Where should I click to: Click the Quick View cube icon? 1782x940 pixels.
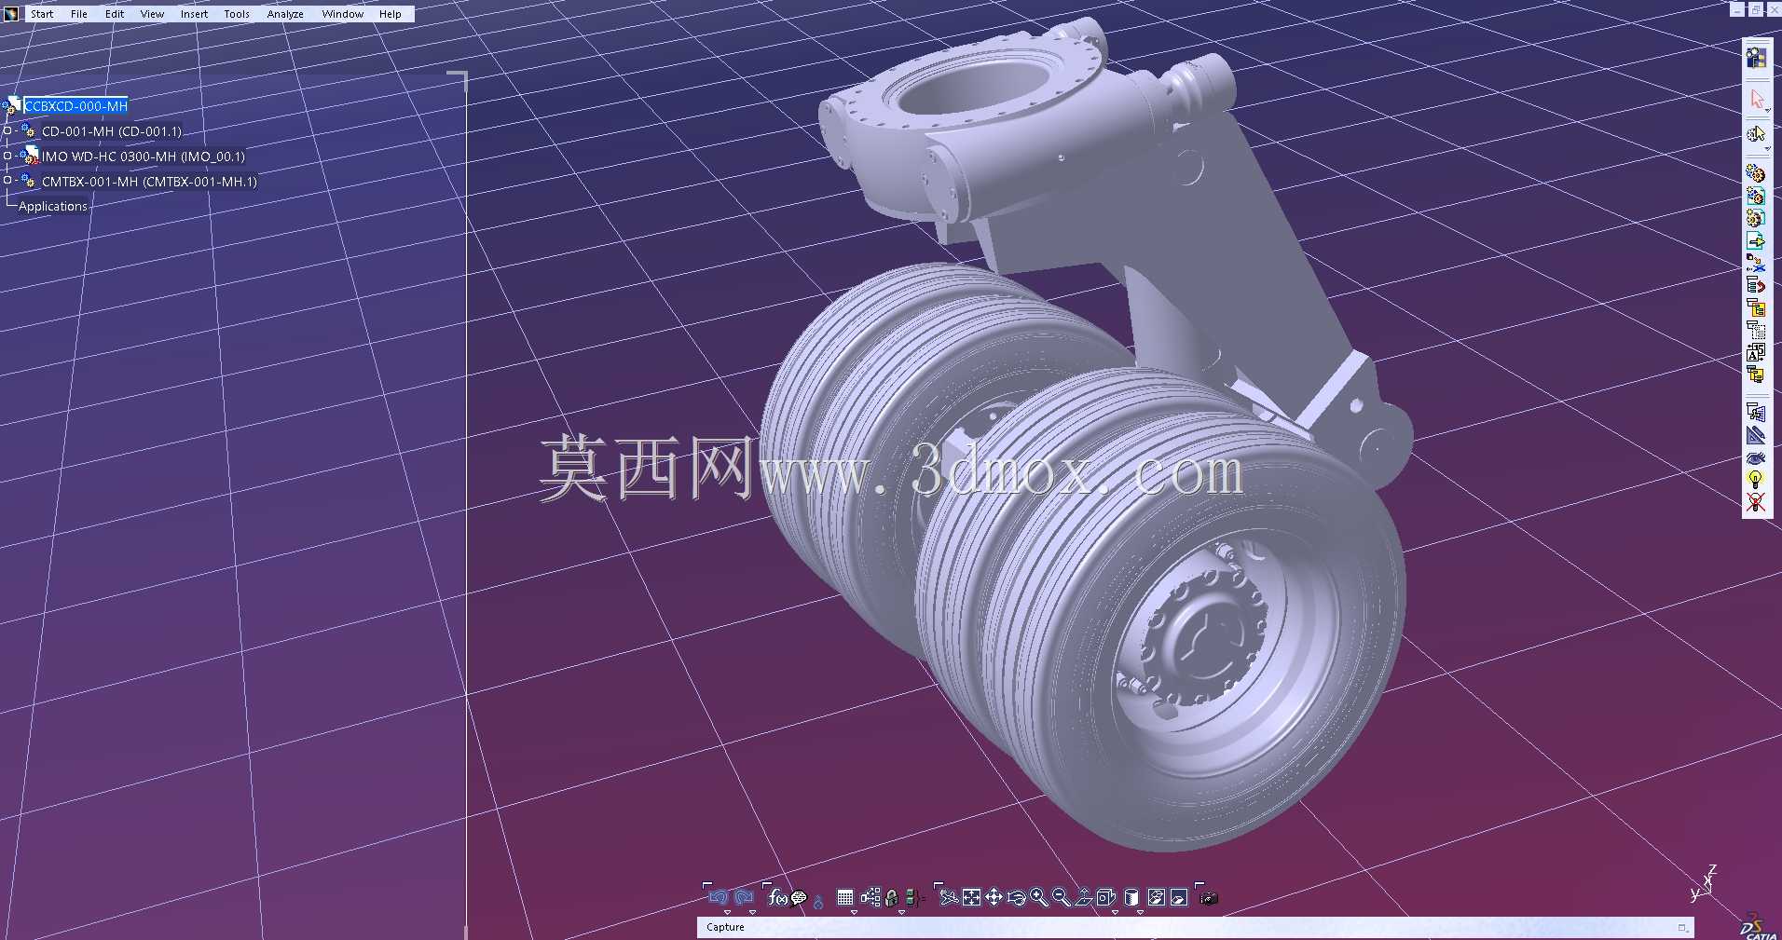[1106, 897]
